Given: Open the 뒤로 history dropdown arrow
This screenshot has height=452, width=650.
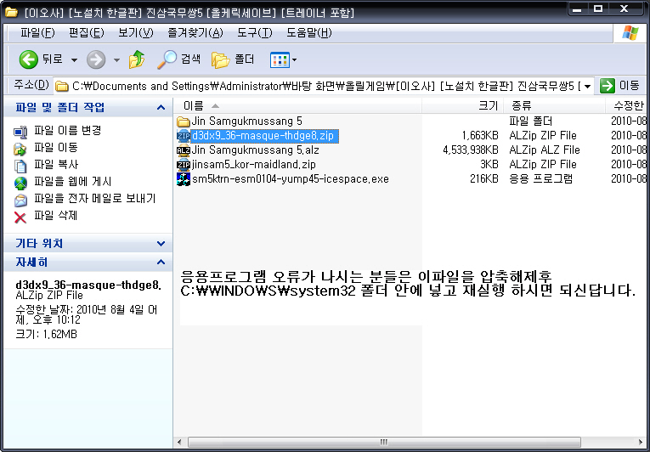Looking at the screenshot, I should [x=74, y=60].
